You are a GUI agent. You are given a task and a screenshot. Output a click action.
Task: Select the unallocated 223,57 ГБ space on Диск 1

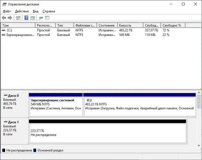click(x=107, y=133)
